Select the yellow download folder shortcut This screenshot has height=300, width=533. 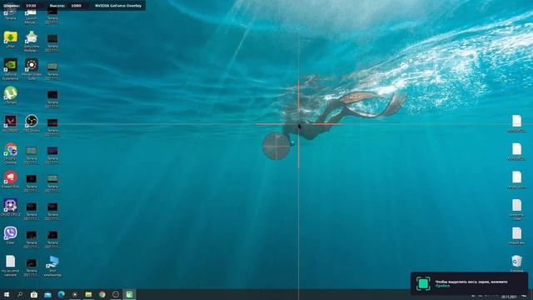click(11, 39)
